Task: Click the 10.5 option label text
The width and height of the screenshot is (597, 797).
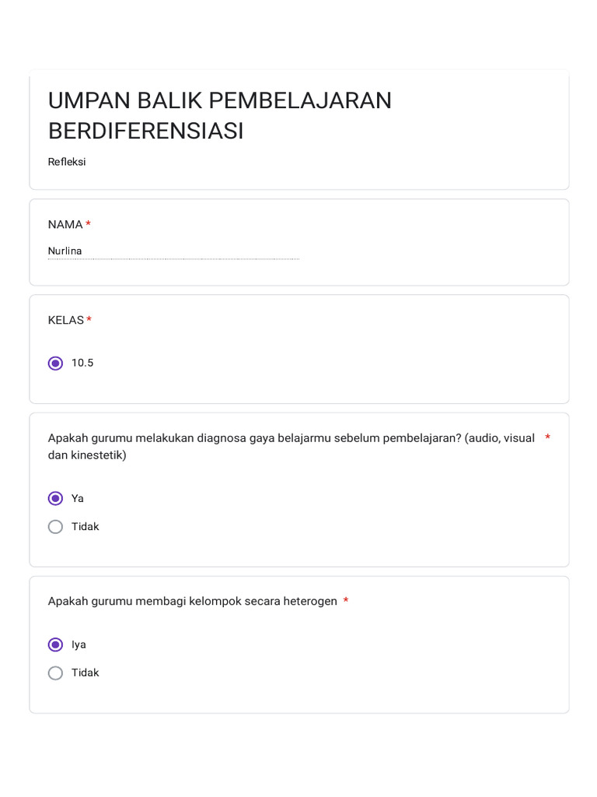Action: [82, 363]
